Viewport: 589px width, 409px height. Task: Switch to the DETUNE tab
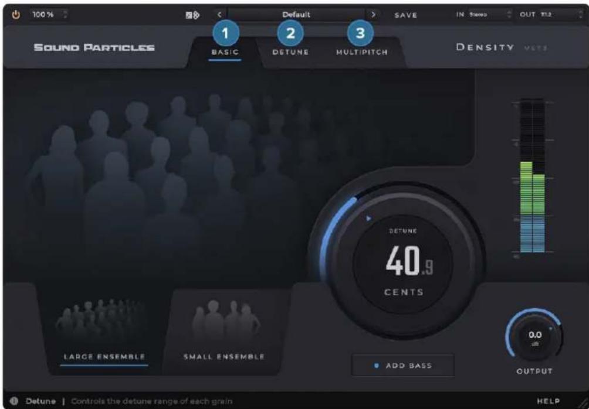(291, 52)
